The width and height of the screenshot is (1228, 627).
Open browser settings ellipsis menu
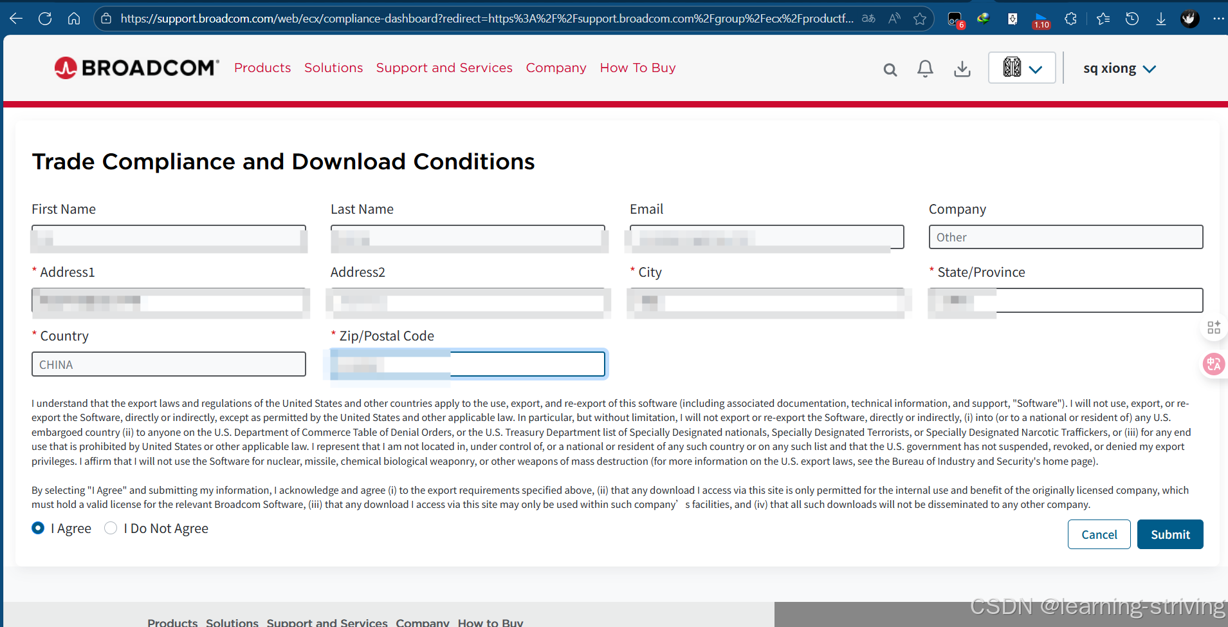(x=1218, y=19)
